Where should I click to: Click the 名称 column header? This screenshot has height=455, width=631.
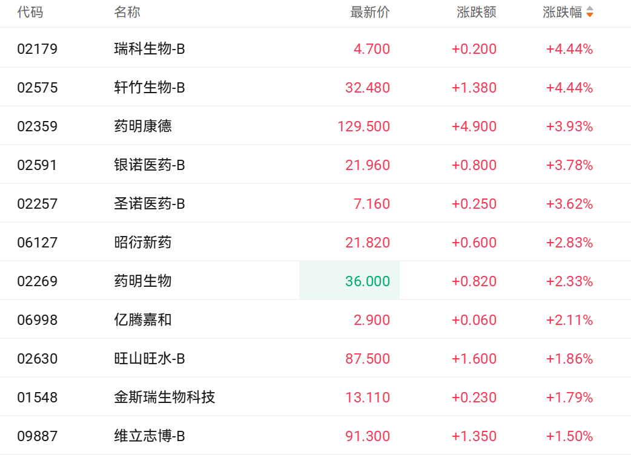click(127, 12)
